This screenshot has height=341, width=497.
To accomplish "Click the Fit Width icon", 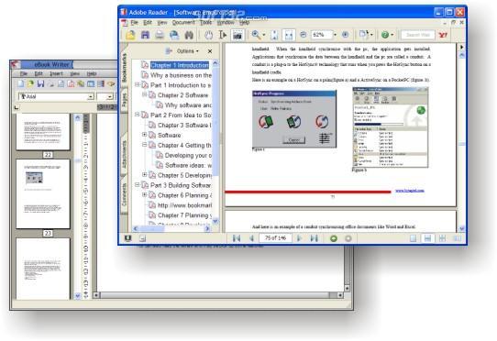I will point(289,35).
